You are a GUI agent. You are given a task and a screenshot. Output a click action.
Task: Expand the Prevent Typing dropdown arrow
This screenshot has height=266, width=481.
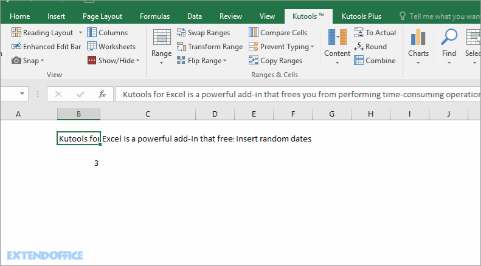[313, 47]
